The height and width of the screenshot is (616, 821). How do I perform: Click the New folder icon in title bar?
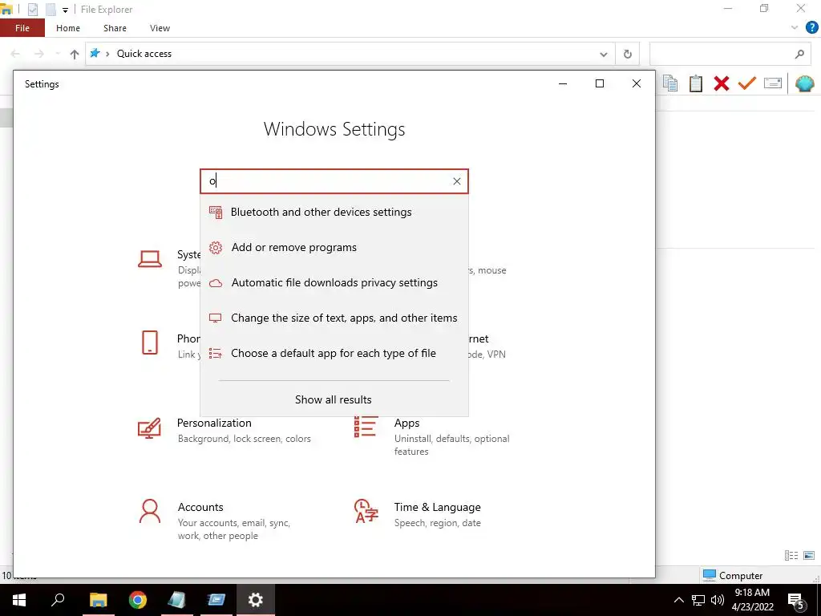pyautogui.click(x=51, y=10)
